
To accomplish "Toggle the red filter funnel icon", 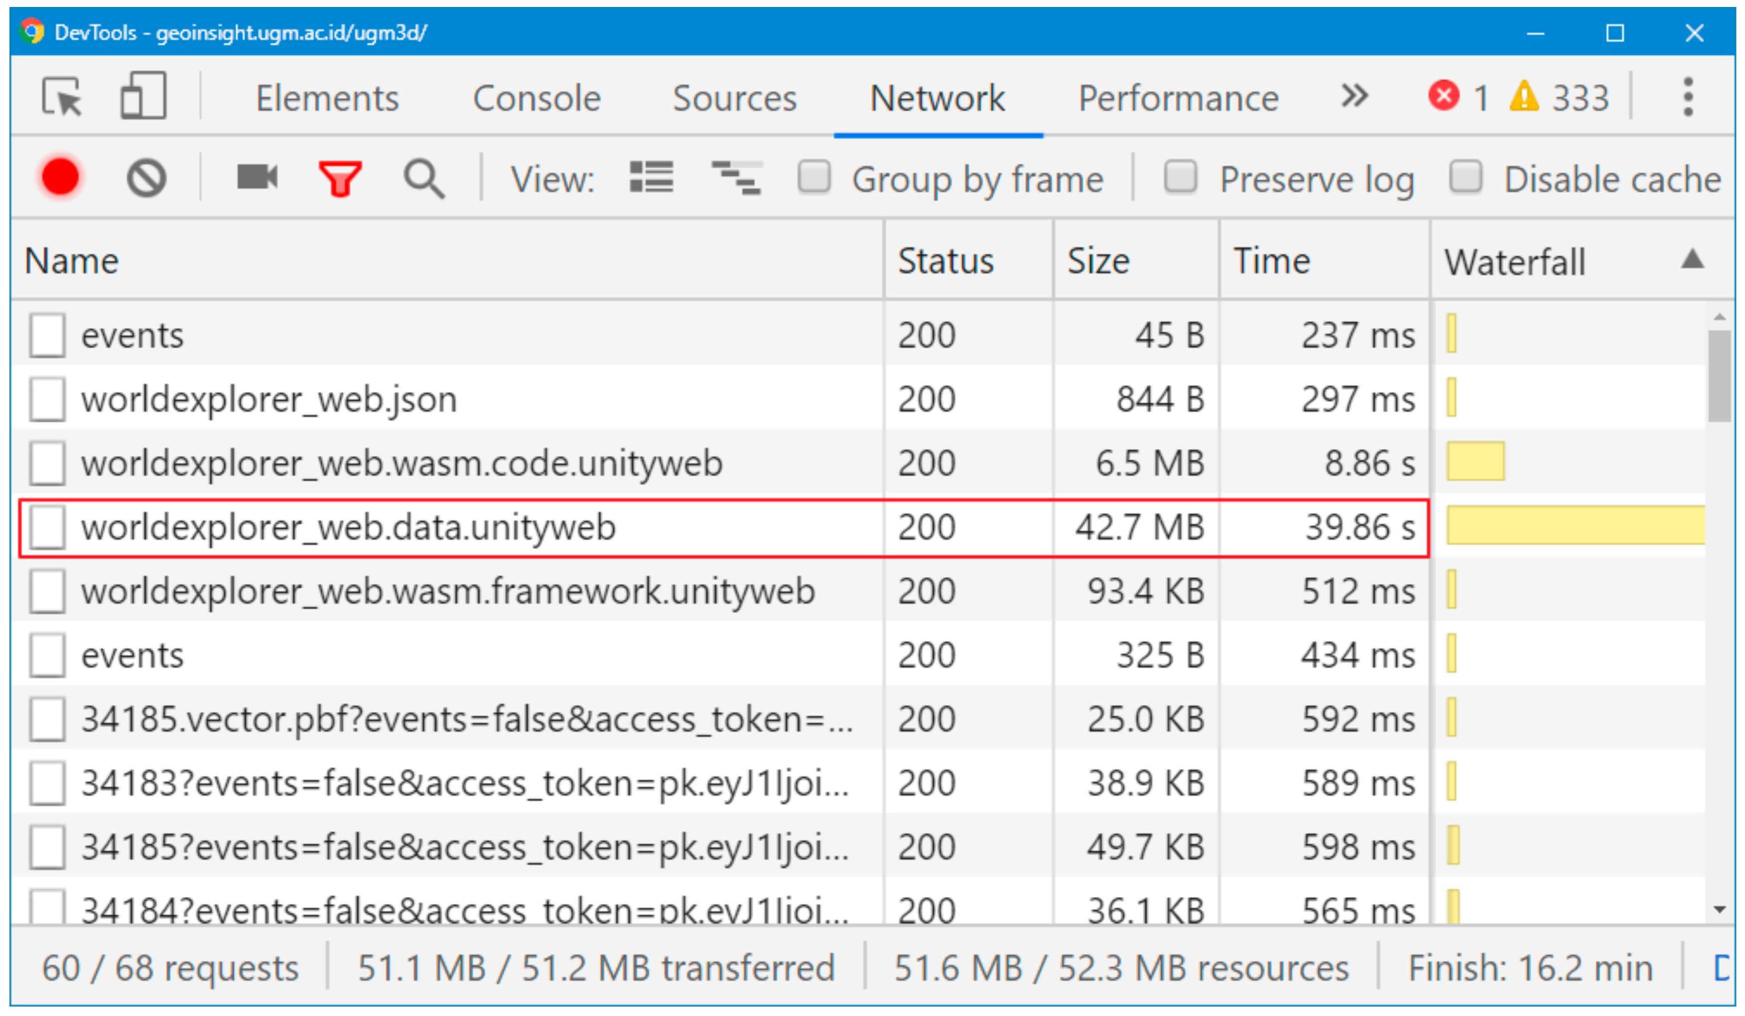I will pos(340,179).
